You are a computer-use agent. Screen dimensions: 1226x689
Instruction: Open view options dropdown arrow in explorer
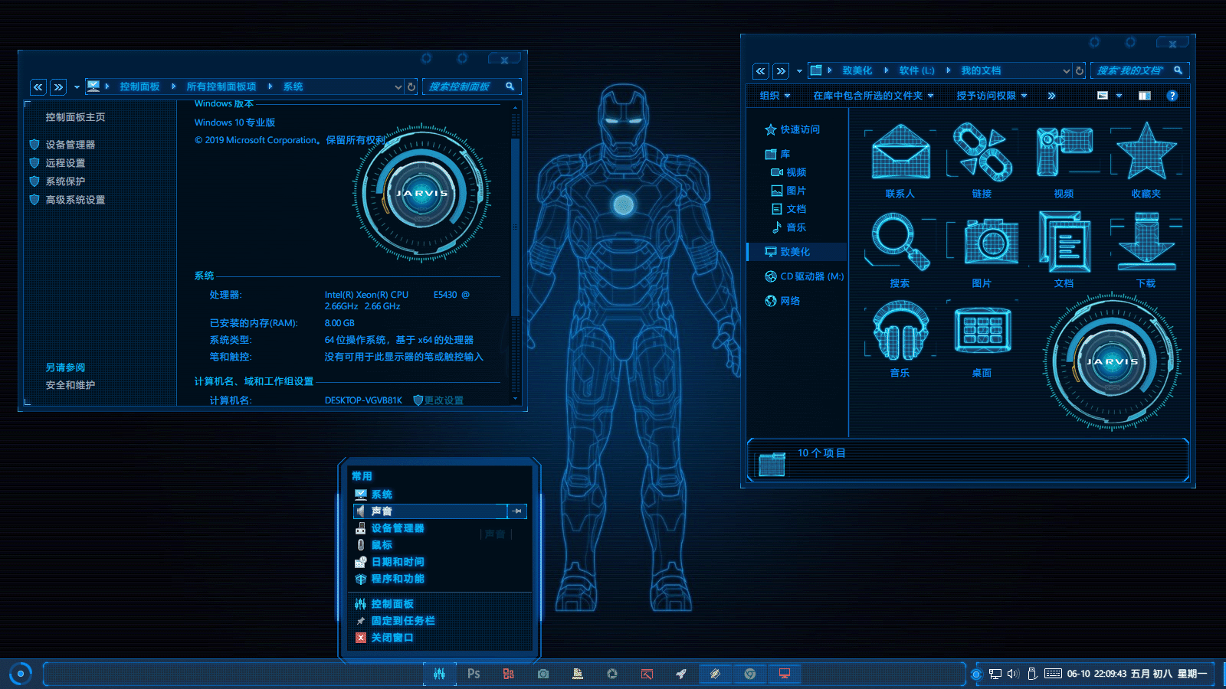pos(1119,96)
